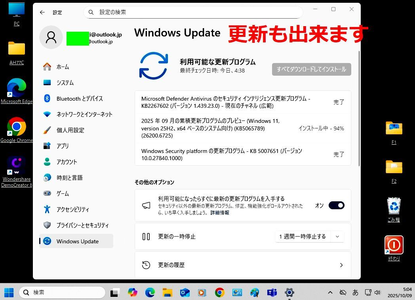415x300 pixels.
Task: Open Google Chrome desktop shortcut
Action: tap(16, 130)
